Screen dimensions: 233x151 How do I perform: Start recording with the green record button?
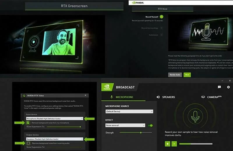[x=167, y=144]
